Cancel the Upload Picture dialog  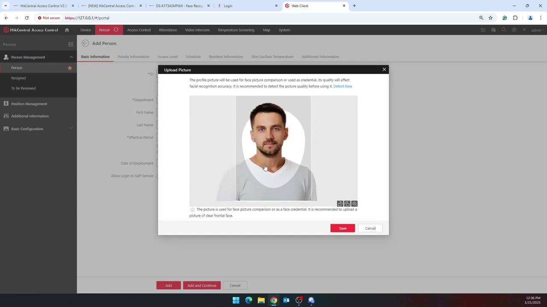(x=370, y=228)
